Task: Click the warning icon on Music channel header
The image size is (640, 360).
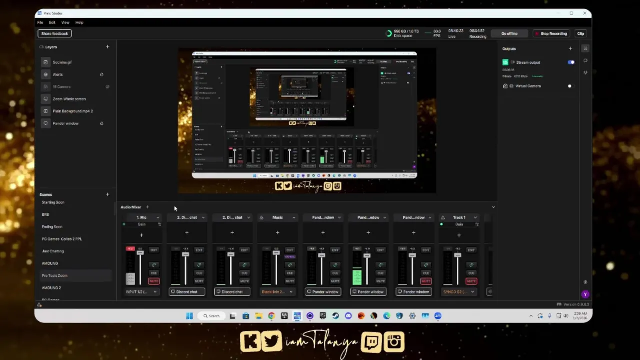Action: coord(261,217)
